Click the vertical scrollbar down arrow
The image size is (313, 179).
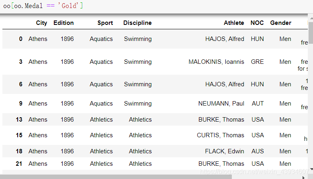[x=311, y=169]
